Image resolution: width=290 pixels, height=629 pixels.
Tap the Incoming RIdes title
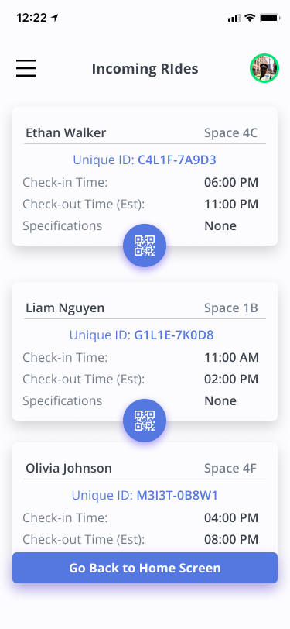tap(145, 69)
